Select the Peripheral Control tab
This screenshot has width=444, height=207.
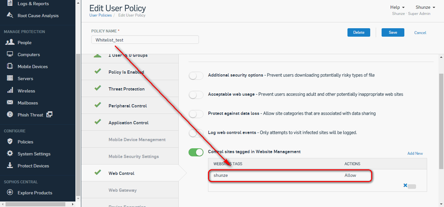tap(130, 105)
